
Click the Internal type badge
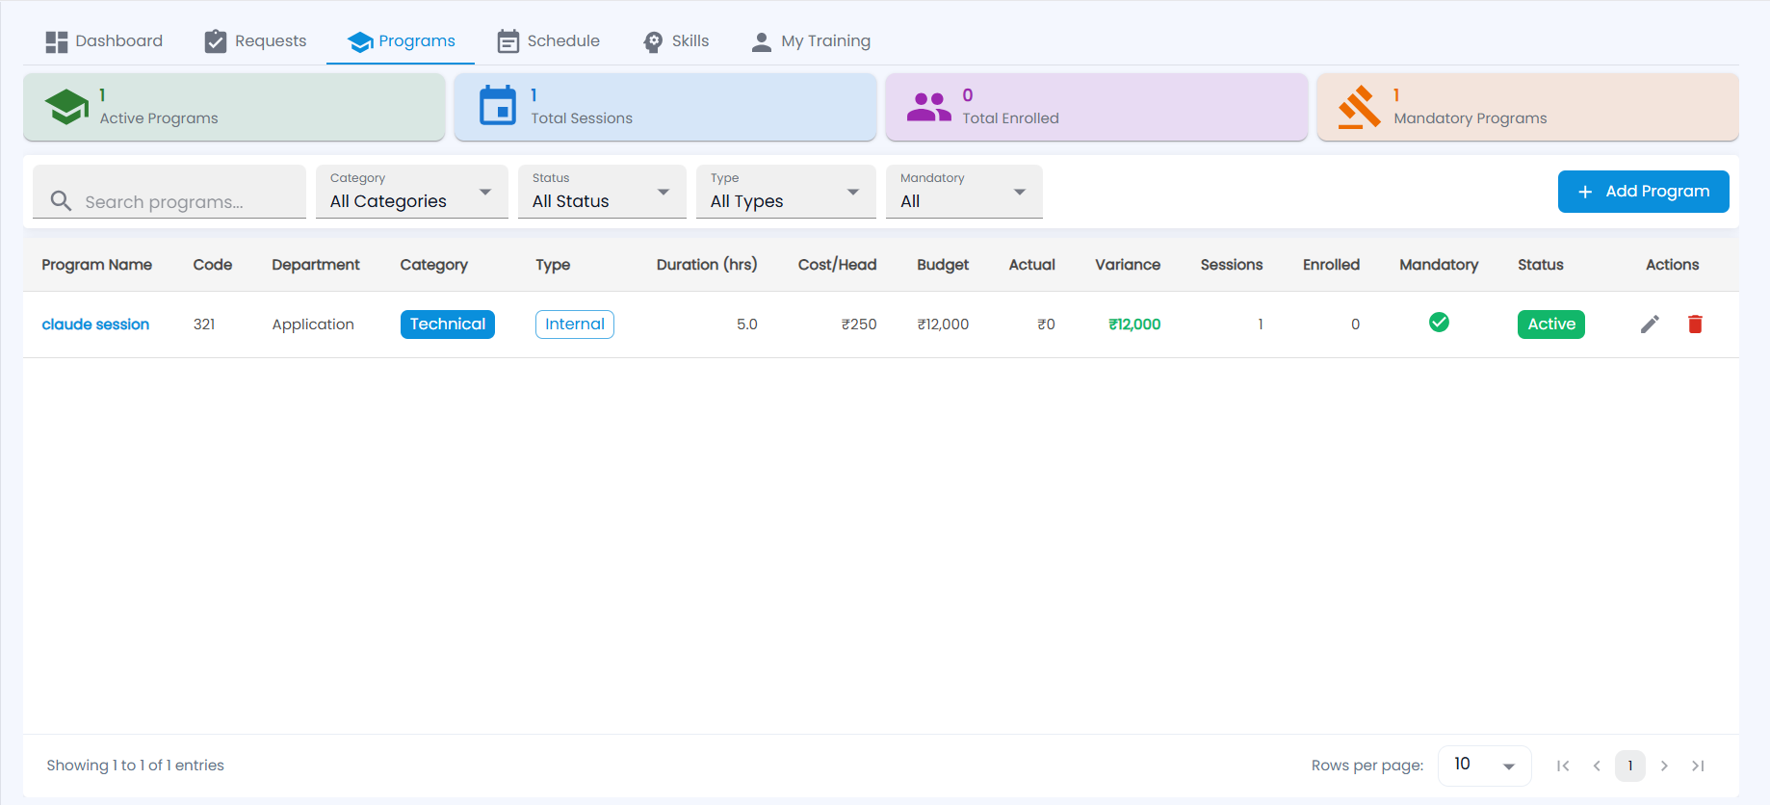[x=575, y=325]
